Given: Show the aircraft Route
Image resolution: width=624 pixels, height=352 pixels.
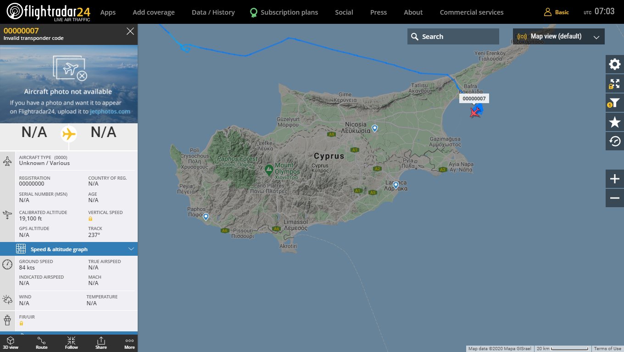Looking at the screenshot, I should click(41, 343).
